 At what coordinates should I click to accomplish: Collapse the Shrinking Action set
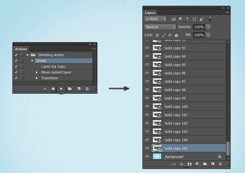[x=28, y=55]
